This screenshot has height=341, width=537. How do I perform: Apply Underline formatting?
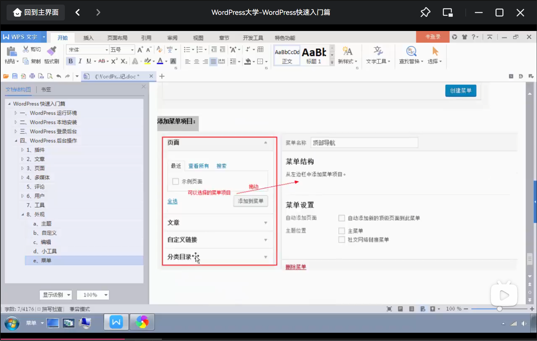pos(89,61)
